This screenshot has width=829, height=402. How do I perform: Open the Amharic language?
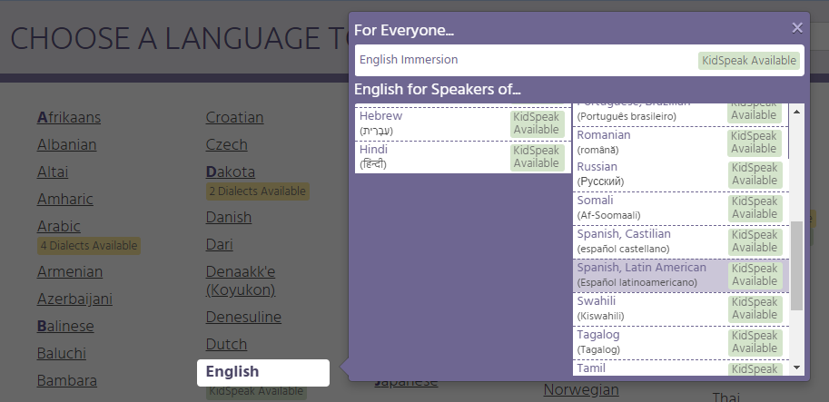65,199
